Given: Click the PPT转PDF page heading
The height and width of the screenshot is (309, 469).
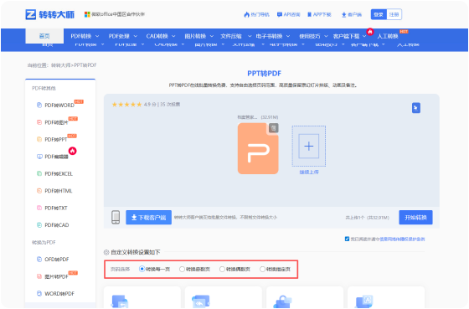Looking at the screenshot, I should (264, 74).
